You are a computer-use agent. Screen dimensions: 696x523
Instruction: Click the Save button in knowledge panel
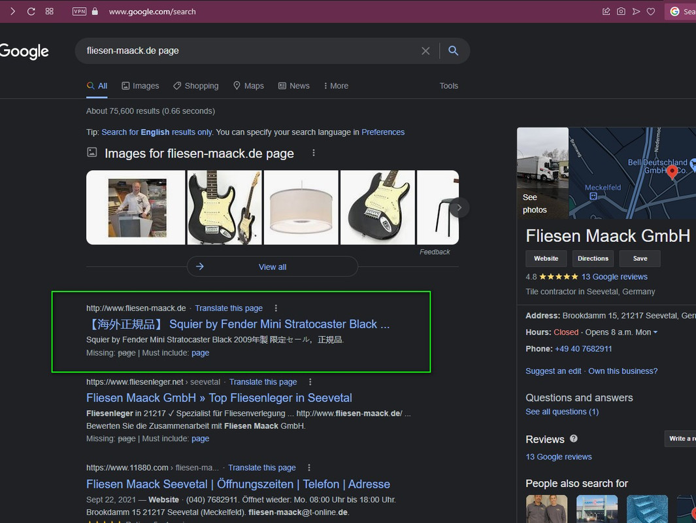point(640,258)
